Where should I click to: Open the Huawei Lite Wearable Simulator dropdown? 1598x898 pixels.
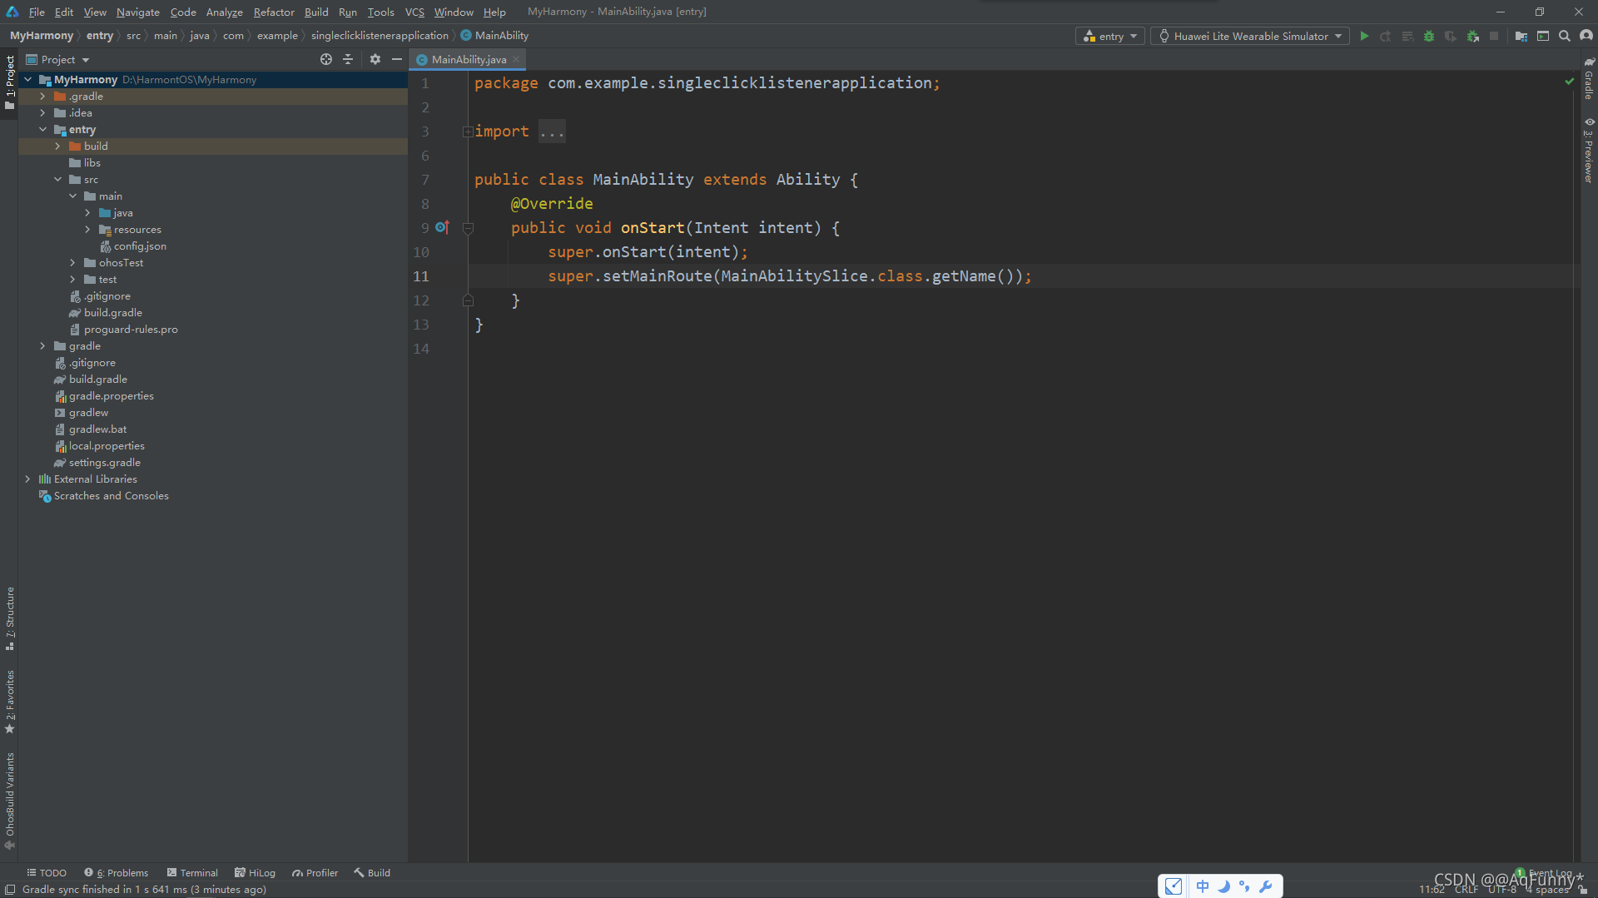pos(1250,36)
